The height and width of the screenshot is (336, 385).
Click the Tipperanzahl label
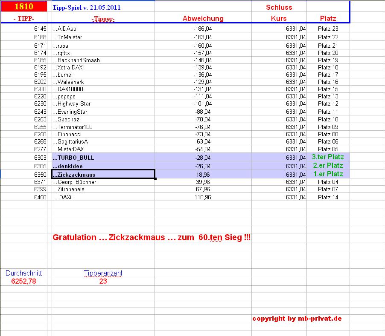103,273
